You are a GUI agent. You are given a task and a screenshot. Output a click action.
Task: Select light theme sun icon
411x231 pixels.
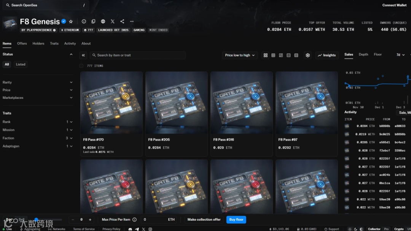tap(350, 229)
